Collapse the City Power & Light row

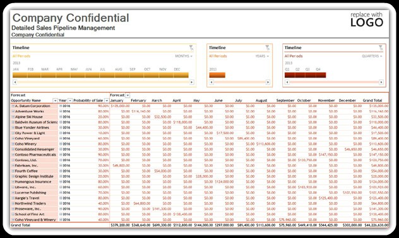tap(13, 133)
